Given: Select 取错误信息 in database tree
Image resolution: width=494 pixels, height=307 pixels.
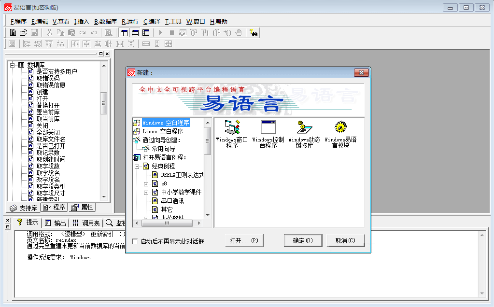Looking at the screenshot, I should (x=51, y=85).
